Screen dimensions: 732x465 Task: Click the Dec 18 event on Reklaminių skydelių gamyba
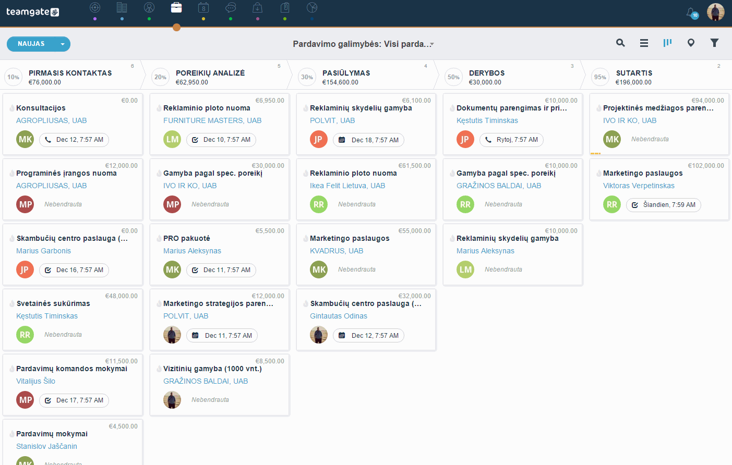click(368, 140)
